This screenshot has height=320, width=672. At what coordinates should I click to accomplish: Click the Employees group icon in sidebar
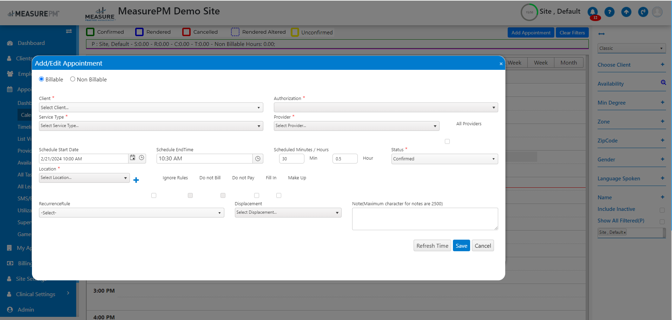click(10, 74)
